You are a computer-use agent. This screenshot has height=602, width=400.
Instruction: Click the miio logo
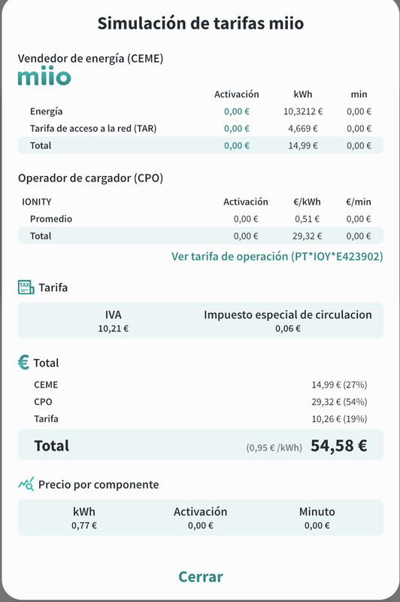44,76
